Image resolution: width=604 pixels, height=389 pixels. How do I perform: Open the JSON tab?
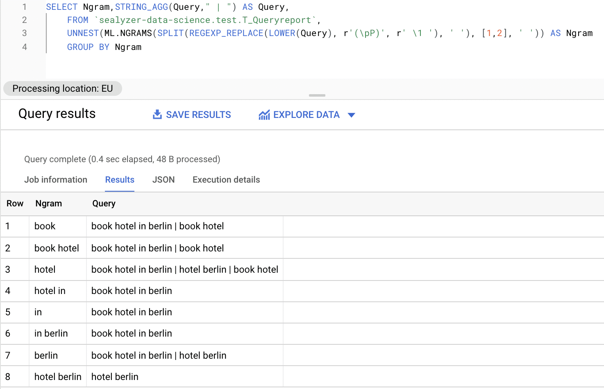(163, 180)
